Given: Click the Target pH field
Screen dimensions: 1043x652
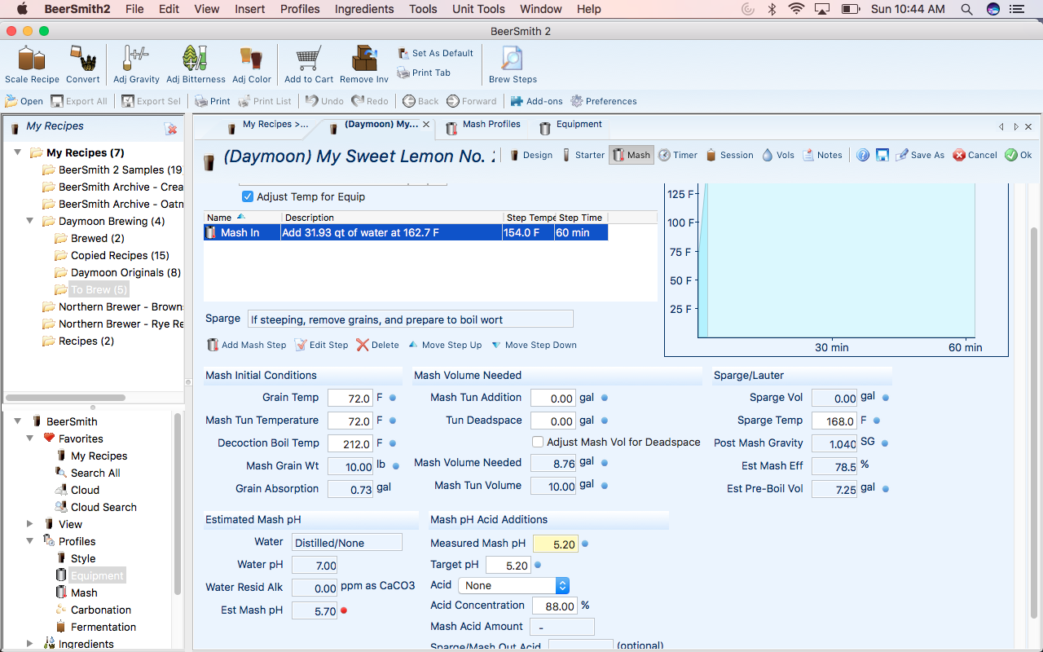Looking at the screenshot, I should tap(508, 565).
